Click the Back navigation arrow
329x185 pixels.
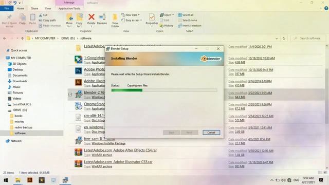tap(5, 39)
